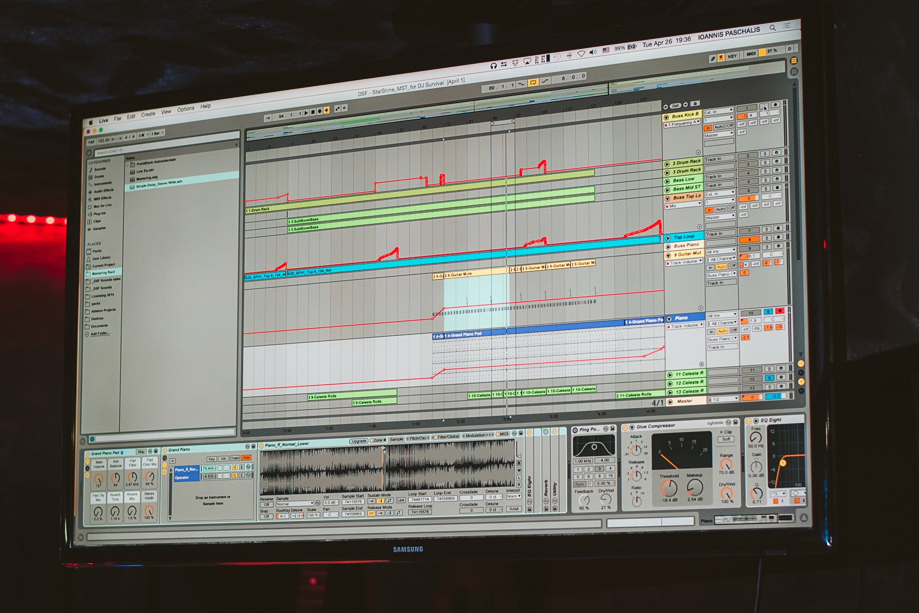Image resolution: width=919 pixels, height=613 pixels.
Task: Open Buss Kick B input type dropdown
Action: [718, 111]
